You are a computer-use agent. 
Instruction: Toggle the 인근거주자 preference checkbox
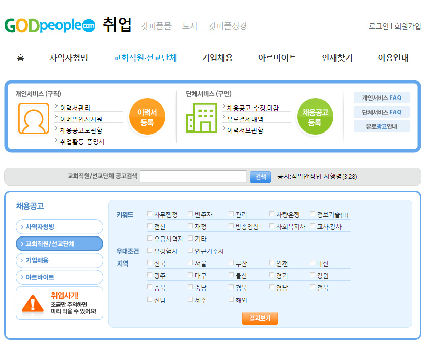(x=190, y=250)
